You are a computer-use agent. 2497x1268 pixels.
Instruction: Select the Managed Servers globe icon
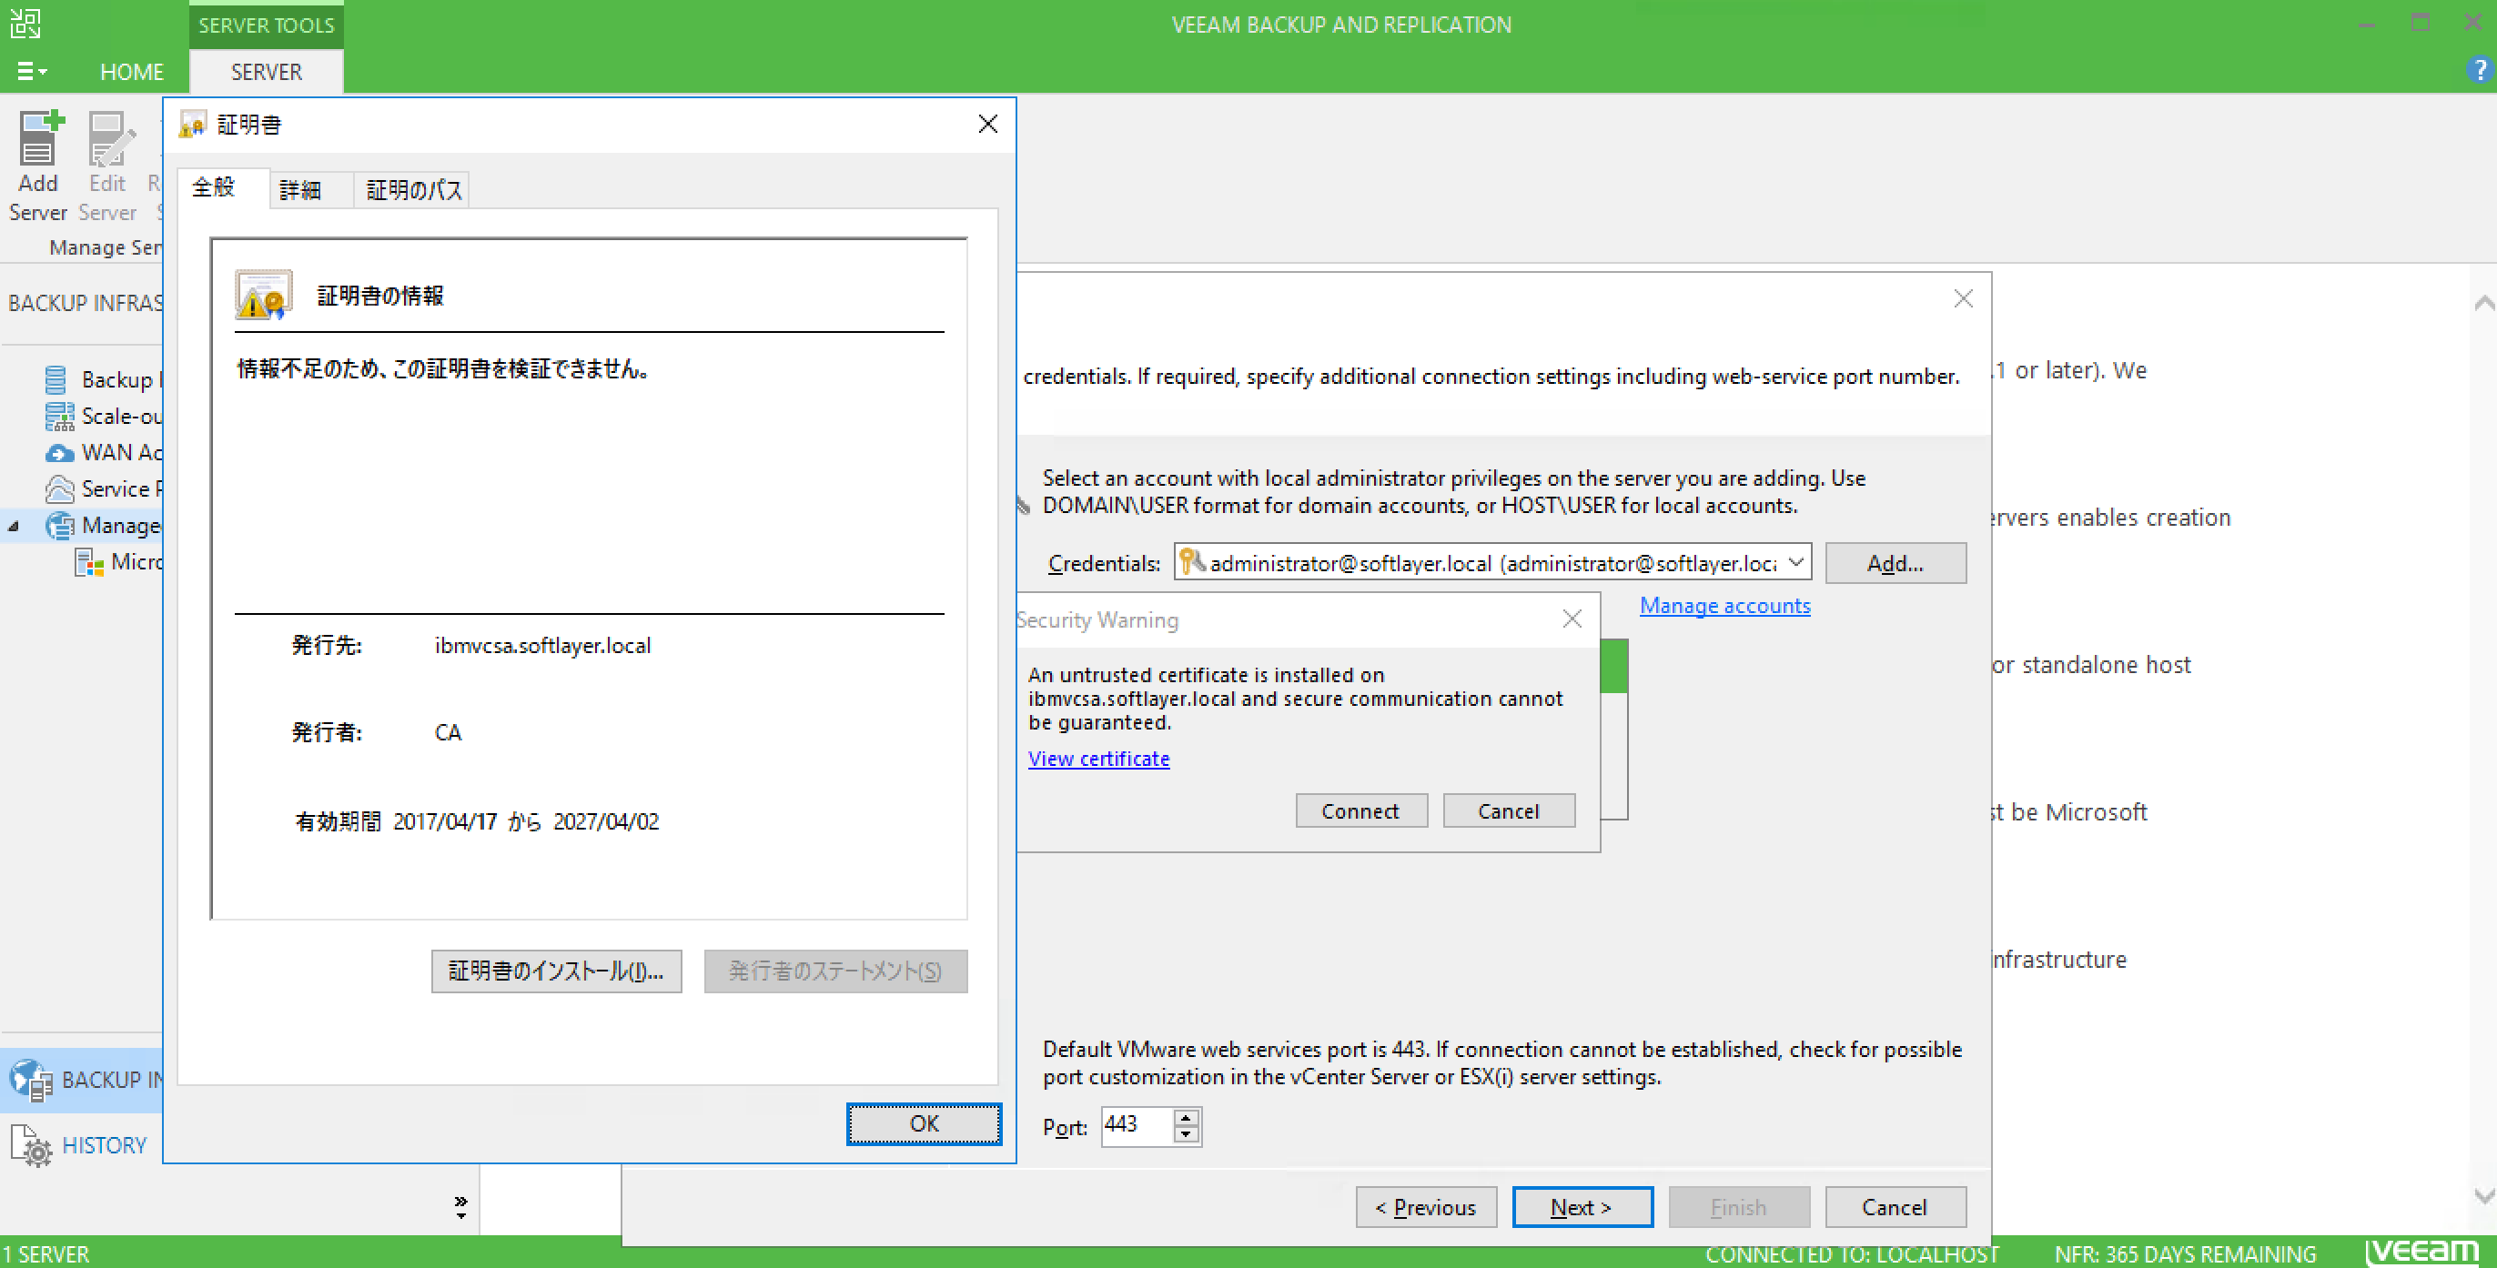[x=59, y=525]
